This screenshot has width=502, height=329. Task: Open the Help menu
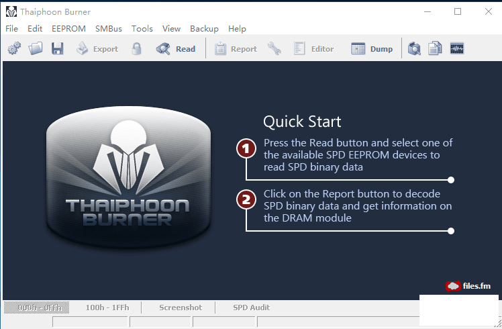(x=237, y=28)
